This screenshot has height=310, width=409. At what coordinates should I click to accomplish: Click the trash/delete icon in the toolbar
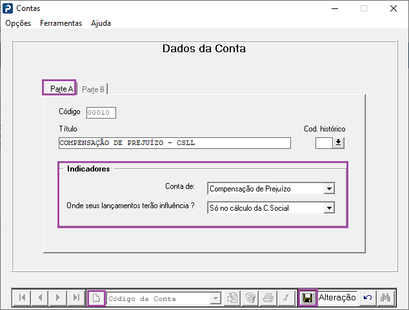[x=250, y=298]
